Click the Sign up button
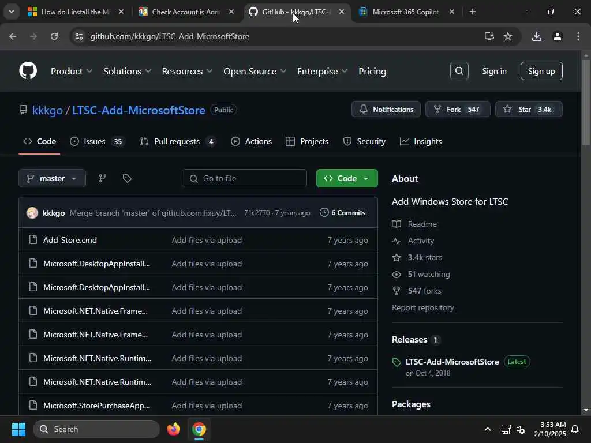591x443 pixels. point(541,71)
